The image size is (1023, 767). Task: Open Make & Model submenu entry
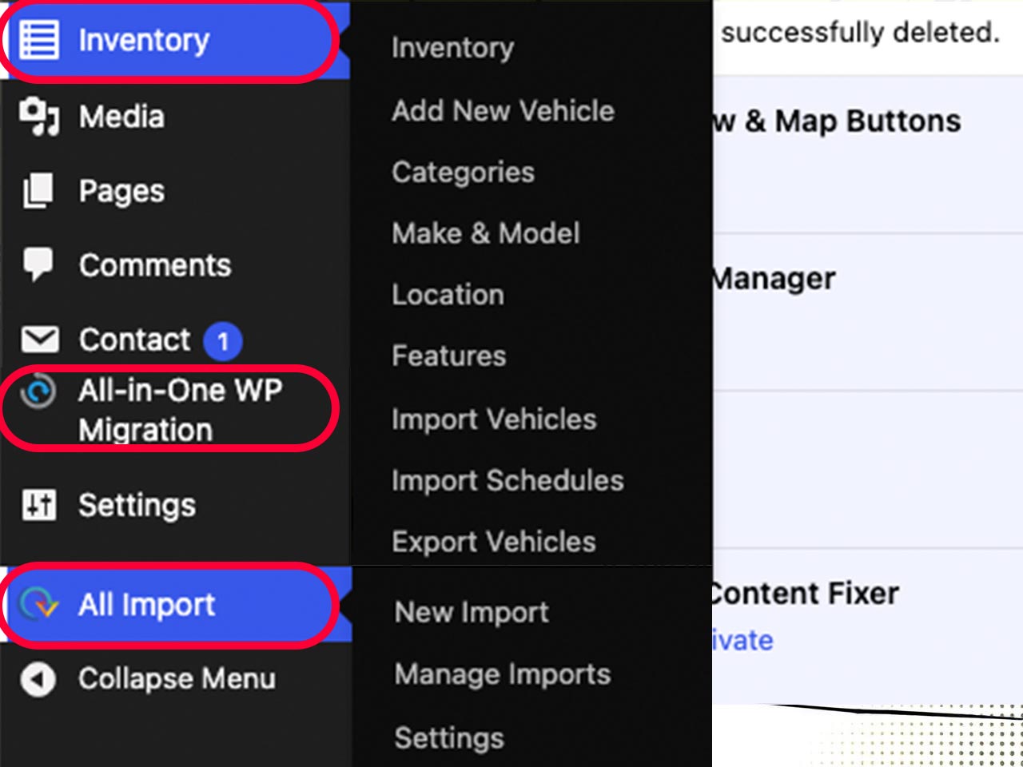(486, 233)
